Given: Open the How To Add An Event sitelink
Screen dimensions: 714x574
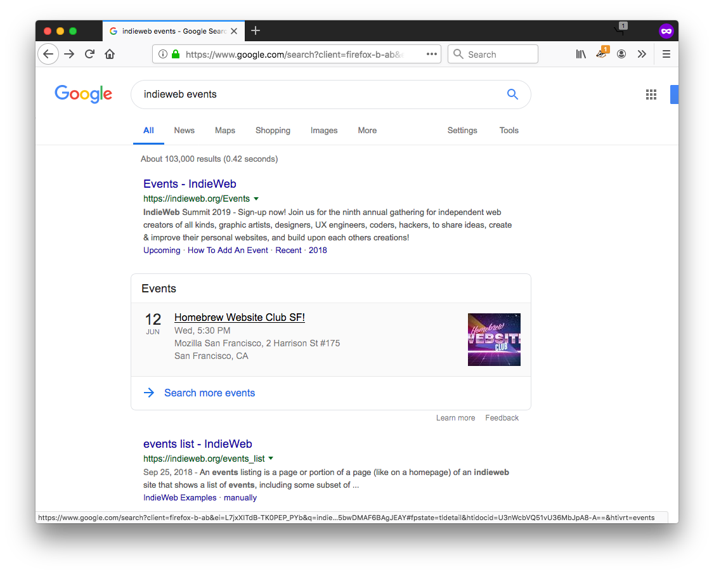Looking at the screenshot, I should (x=228, y=250).
